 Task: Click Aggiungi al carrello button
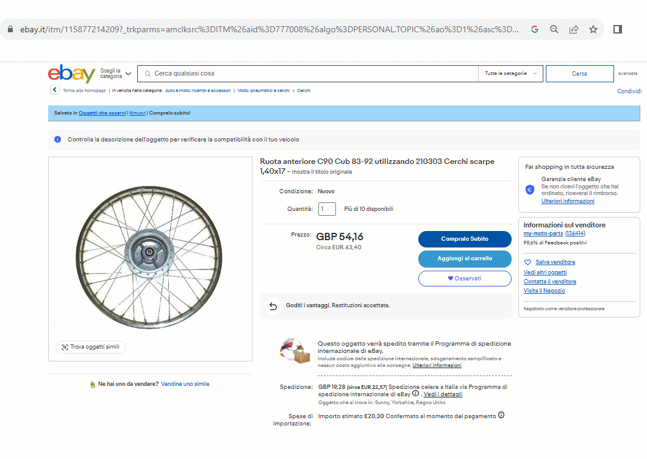pyautogui.click(x=465, y=258)
